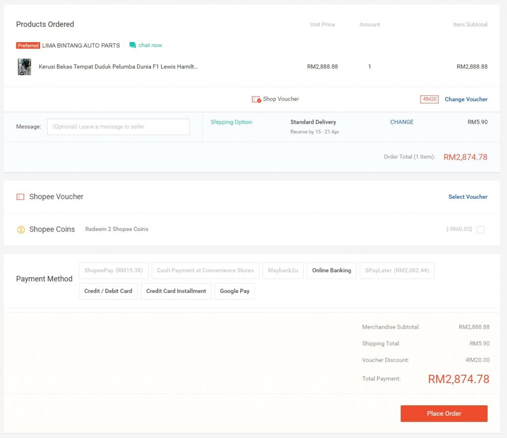Click the -RM20 voucher discount tag
Viewport: 507px width, 438px height.
click(x=429, y=99)
